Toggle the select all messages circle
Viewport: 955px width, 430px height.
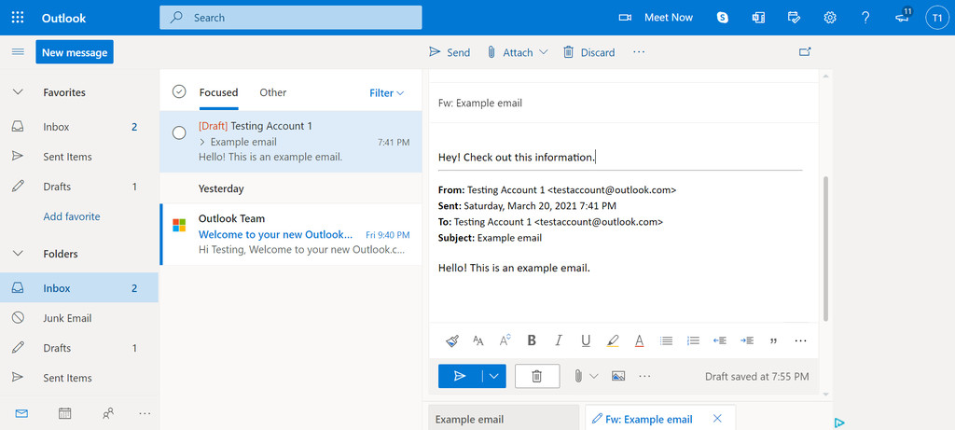pyautogui.click(x=178, y=91)
